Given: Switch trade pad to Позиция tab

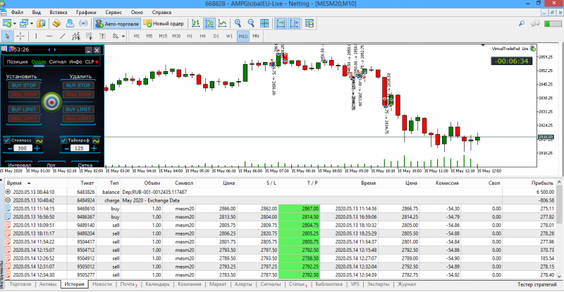Looking at the screenshot, I should pos(17,61).
